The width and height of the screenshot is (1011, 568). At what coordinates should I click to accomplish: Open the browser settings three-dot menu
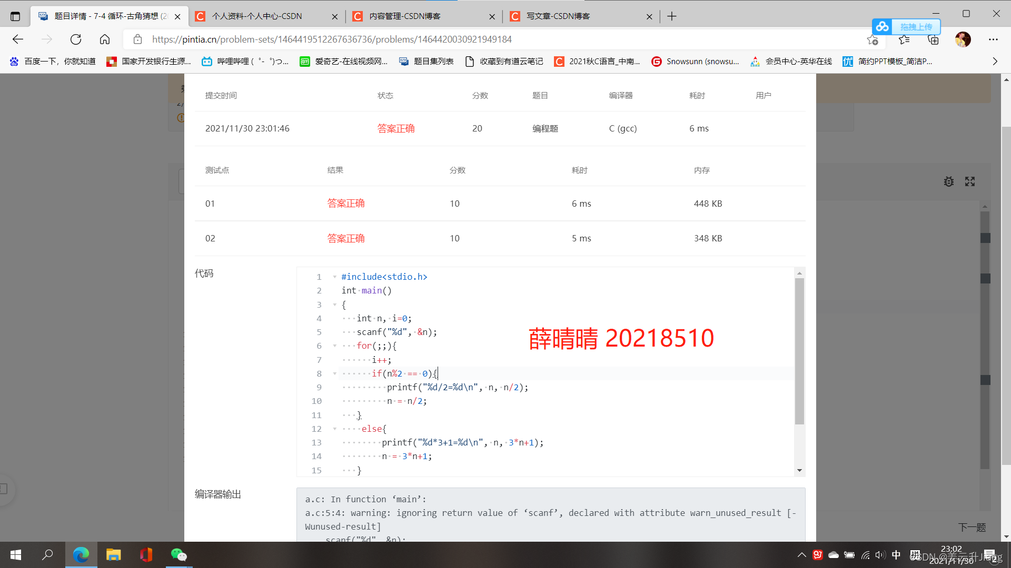coord(993,39)
